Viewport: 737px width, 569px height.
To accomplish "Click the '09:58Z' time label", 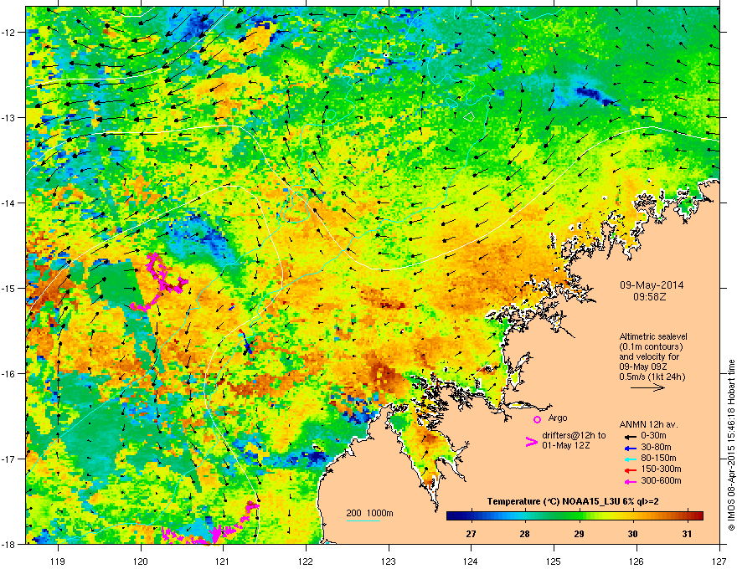I will click(652, 297).
